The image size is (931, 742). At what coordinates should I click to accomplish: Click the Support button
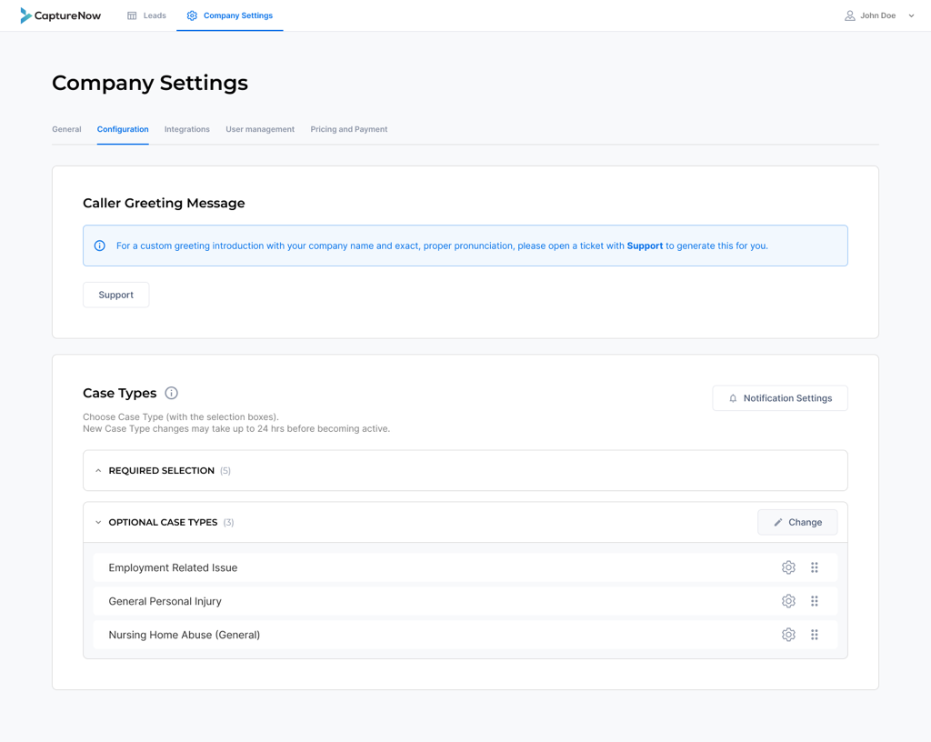pyautogui.click(x=115, y=295)
